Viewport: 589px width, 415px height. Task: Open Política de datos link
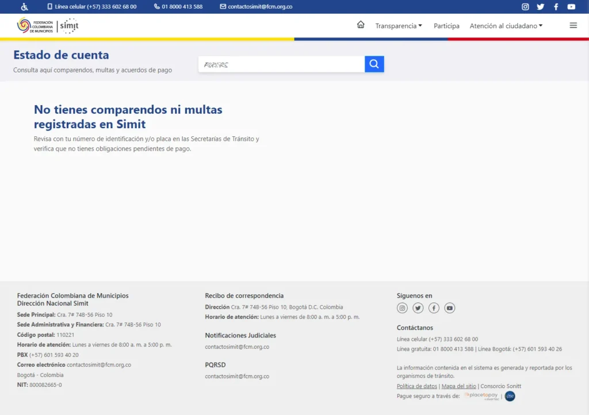pos(417,386)
